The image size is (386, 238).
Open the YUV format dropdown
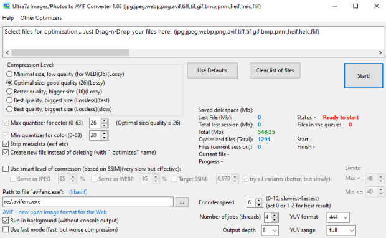point(338,217)
